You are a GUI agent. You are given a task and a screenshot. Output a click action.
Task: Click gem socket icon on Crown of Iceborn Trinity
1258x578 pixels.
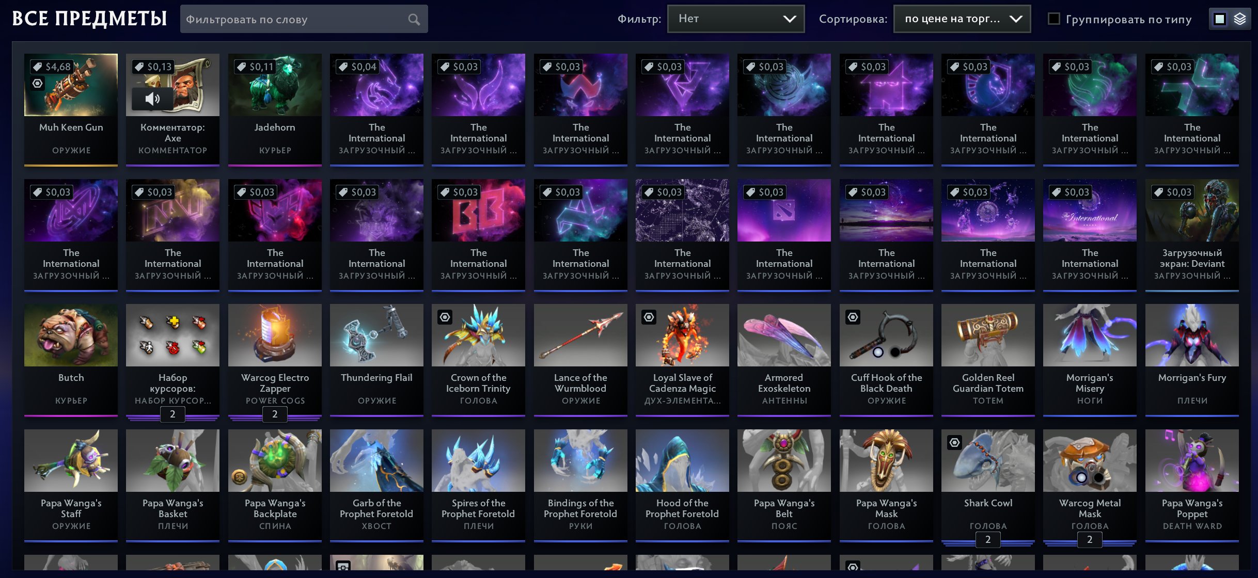coord(445,317)
